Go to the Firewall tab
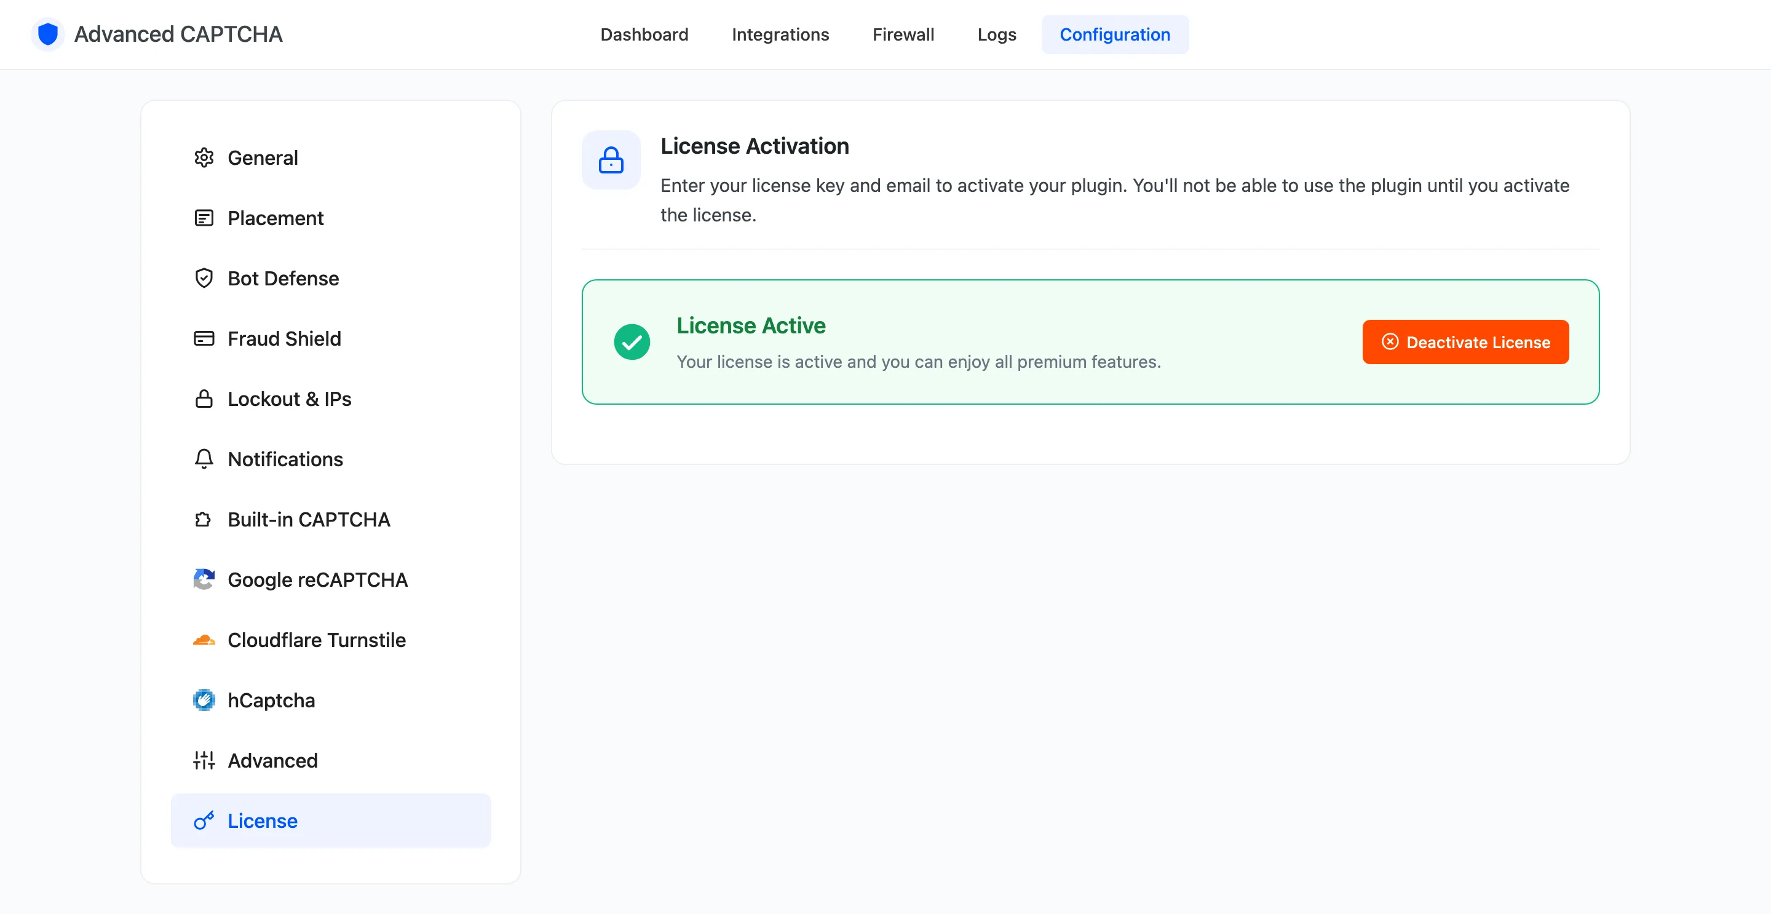Viewport: 1771px width, 914px height. (903, 34)
